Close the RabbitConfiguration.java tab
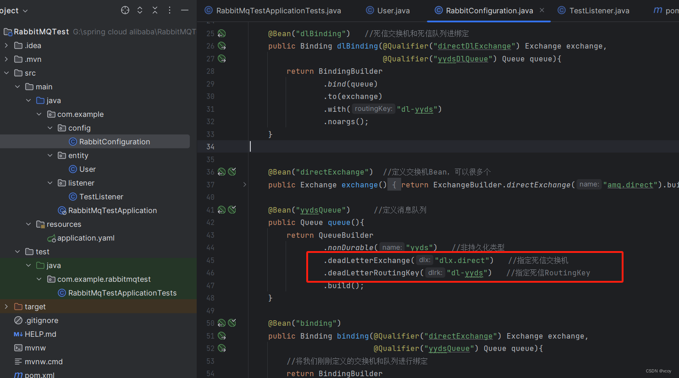The width and height of the screenshot is (679, 378). coord(542,10)
